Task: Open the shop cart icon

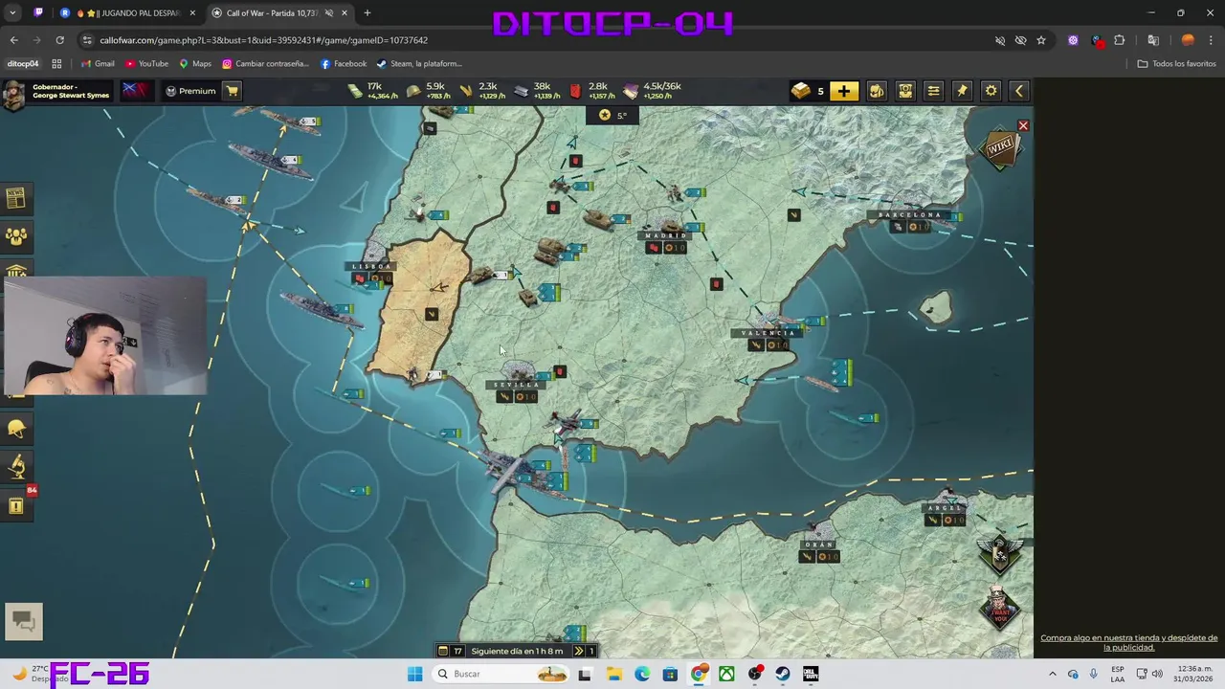Action: (232, 91)
